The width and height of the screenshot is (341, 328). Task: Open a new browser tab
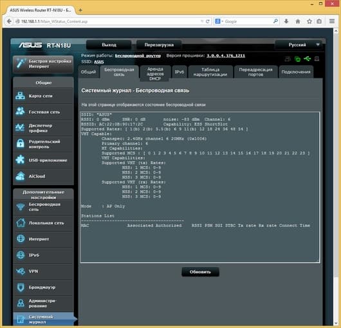click(x=80, y=10)
